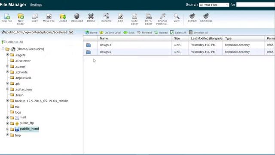Select .trash folder in tree
The image size is (275, 155).
pos(19,95)
